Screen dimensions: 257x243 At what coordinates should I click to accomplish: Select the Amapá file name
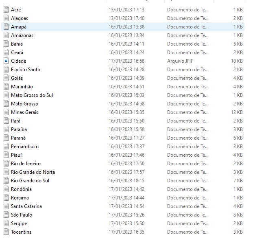pos(19,27)
